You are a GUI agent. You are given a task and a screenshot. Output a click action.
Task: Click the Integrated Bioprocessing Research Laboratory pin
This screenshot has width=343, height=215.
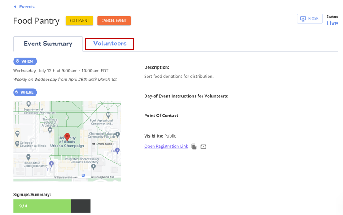pos(93,167)
